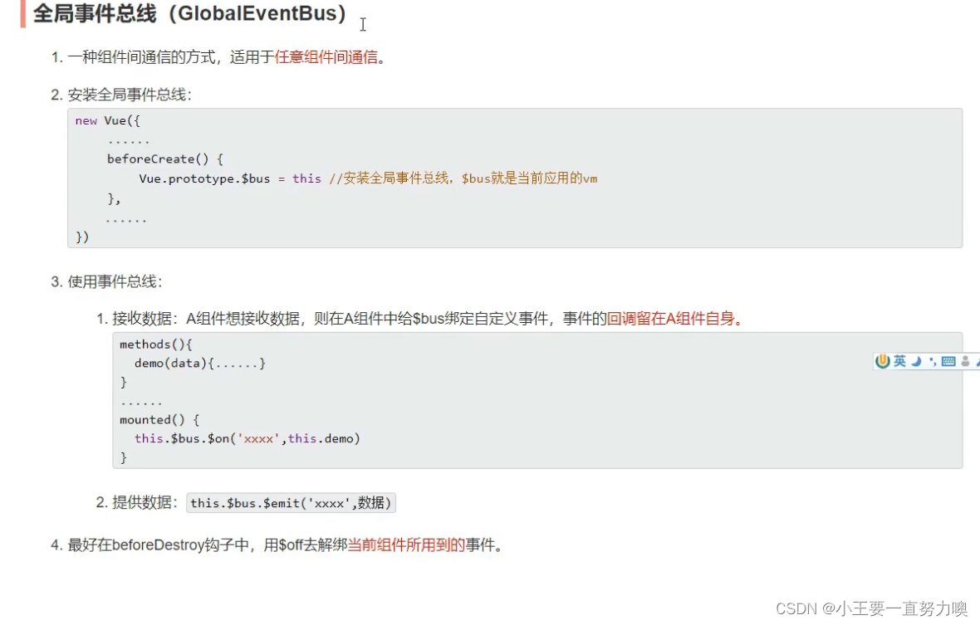Screen dimensions: 980x625
Task: Click the demo(data){......} code line
Action: [x=199, y=363]
